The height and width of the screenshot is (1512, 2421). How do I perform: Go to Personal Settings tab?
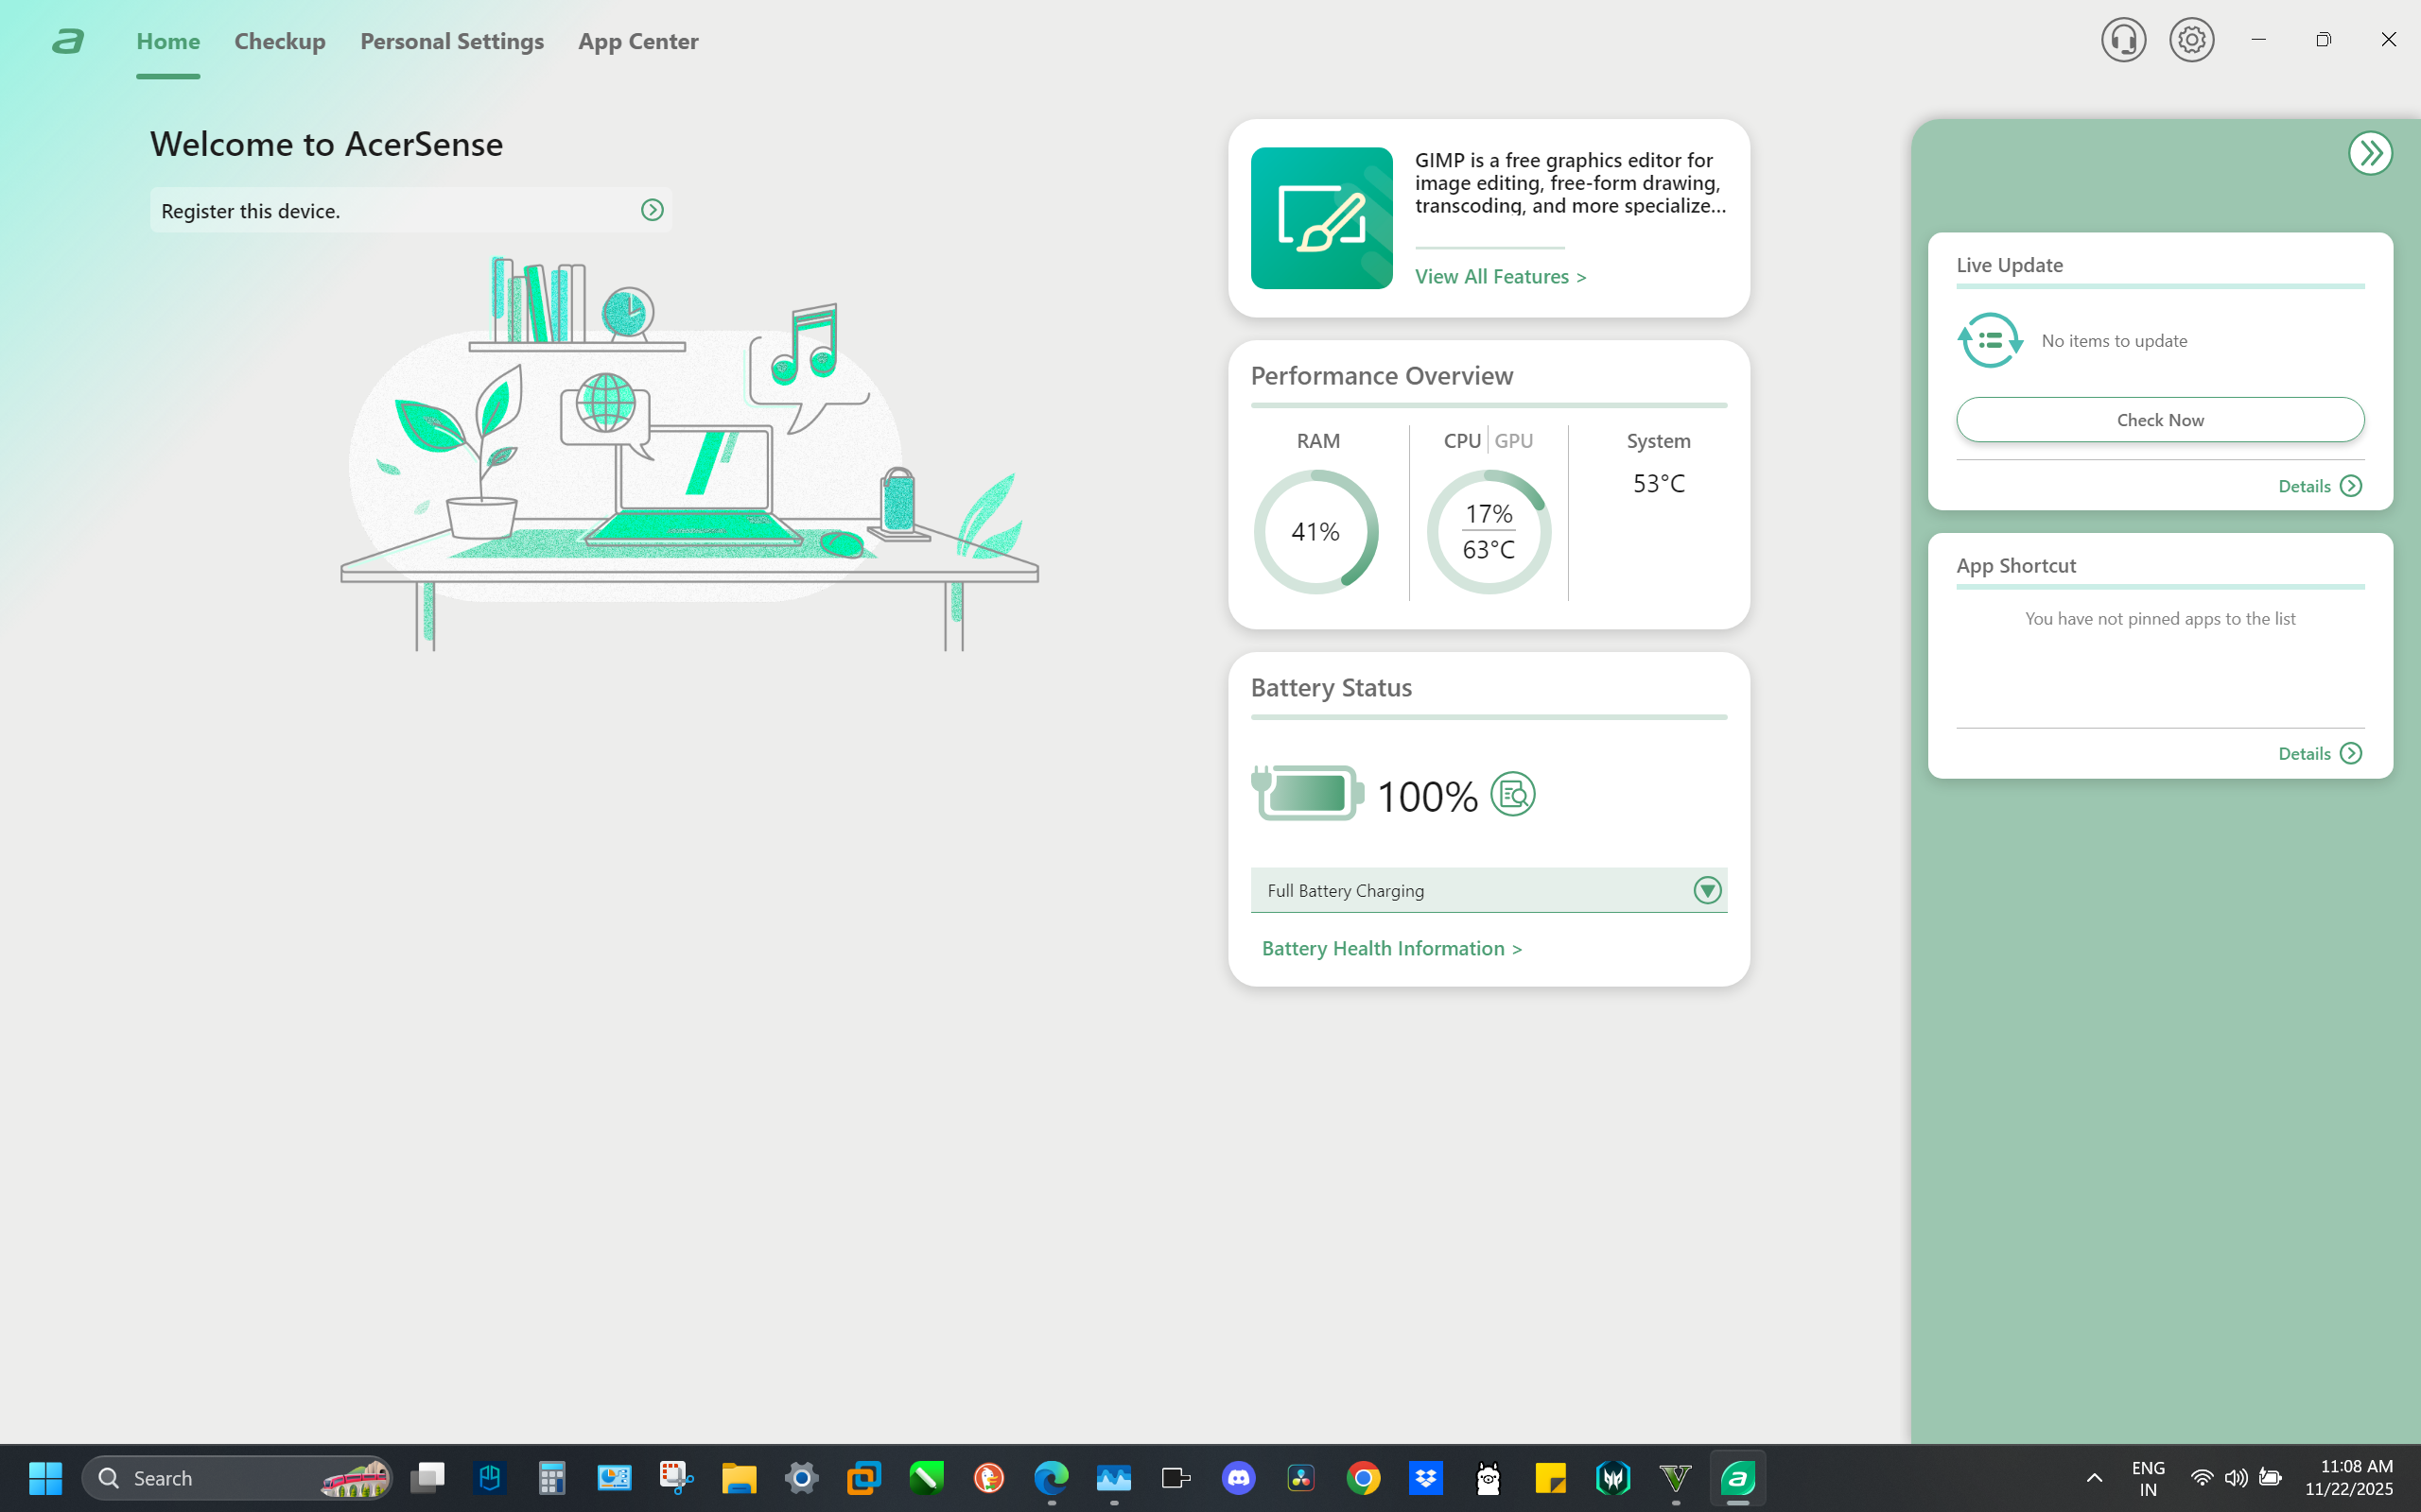point(452,41)
